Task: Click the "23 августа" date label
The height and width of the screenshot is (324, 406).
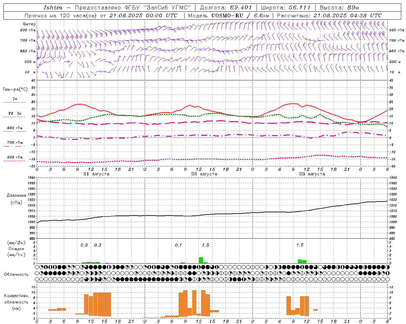Action: coord(312,174)
